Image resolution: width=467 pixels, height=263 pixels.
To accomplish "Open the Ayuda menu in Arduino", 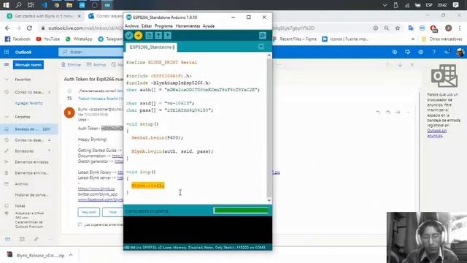I will coord(209,26).
